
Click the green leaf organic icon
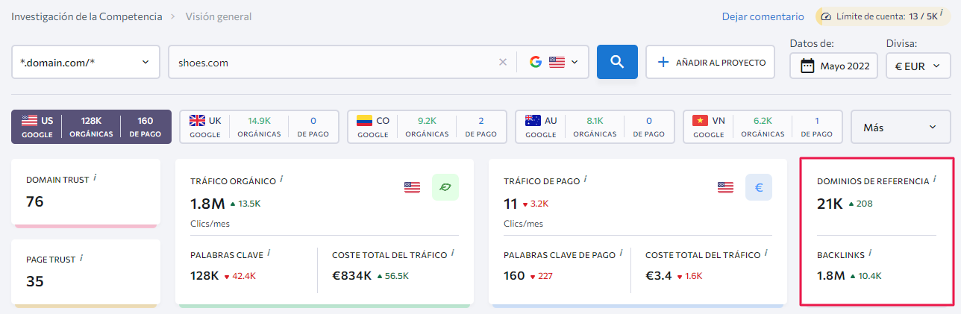tap(445, 187)
